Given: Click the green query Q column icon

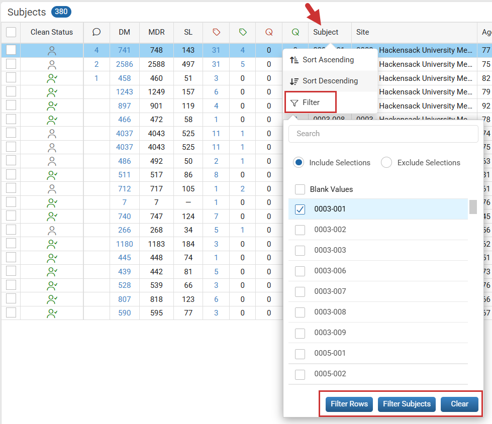Looking at the screenshot, I should [296, 32].
